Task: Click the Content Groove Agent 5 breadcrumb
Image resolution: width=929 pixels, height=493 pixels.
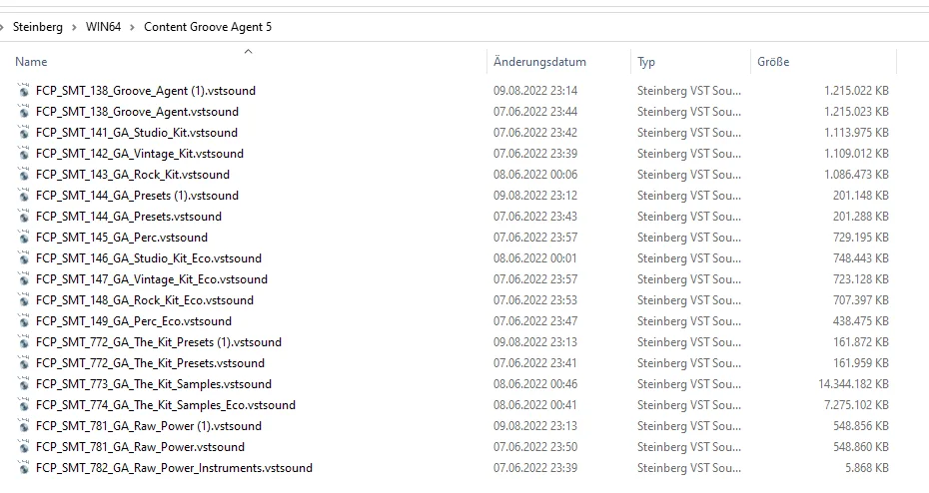Action: (208, 27)
